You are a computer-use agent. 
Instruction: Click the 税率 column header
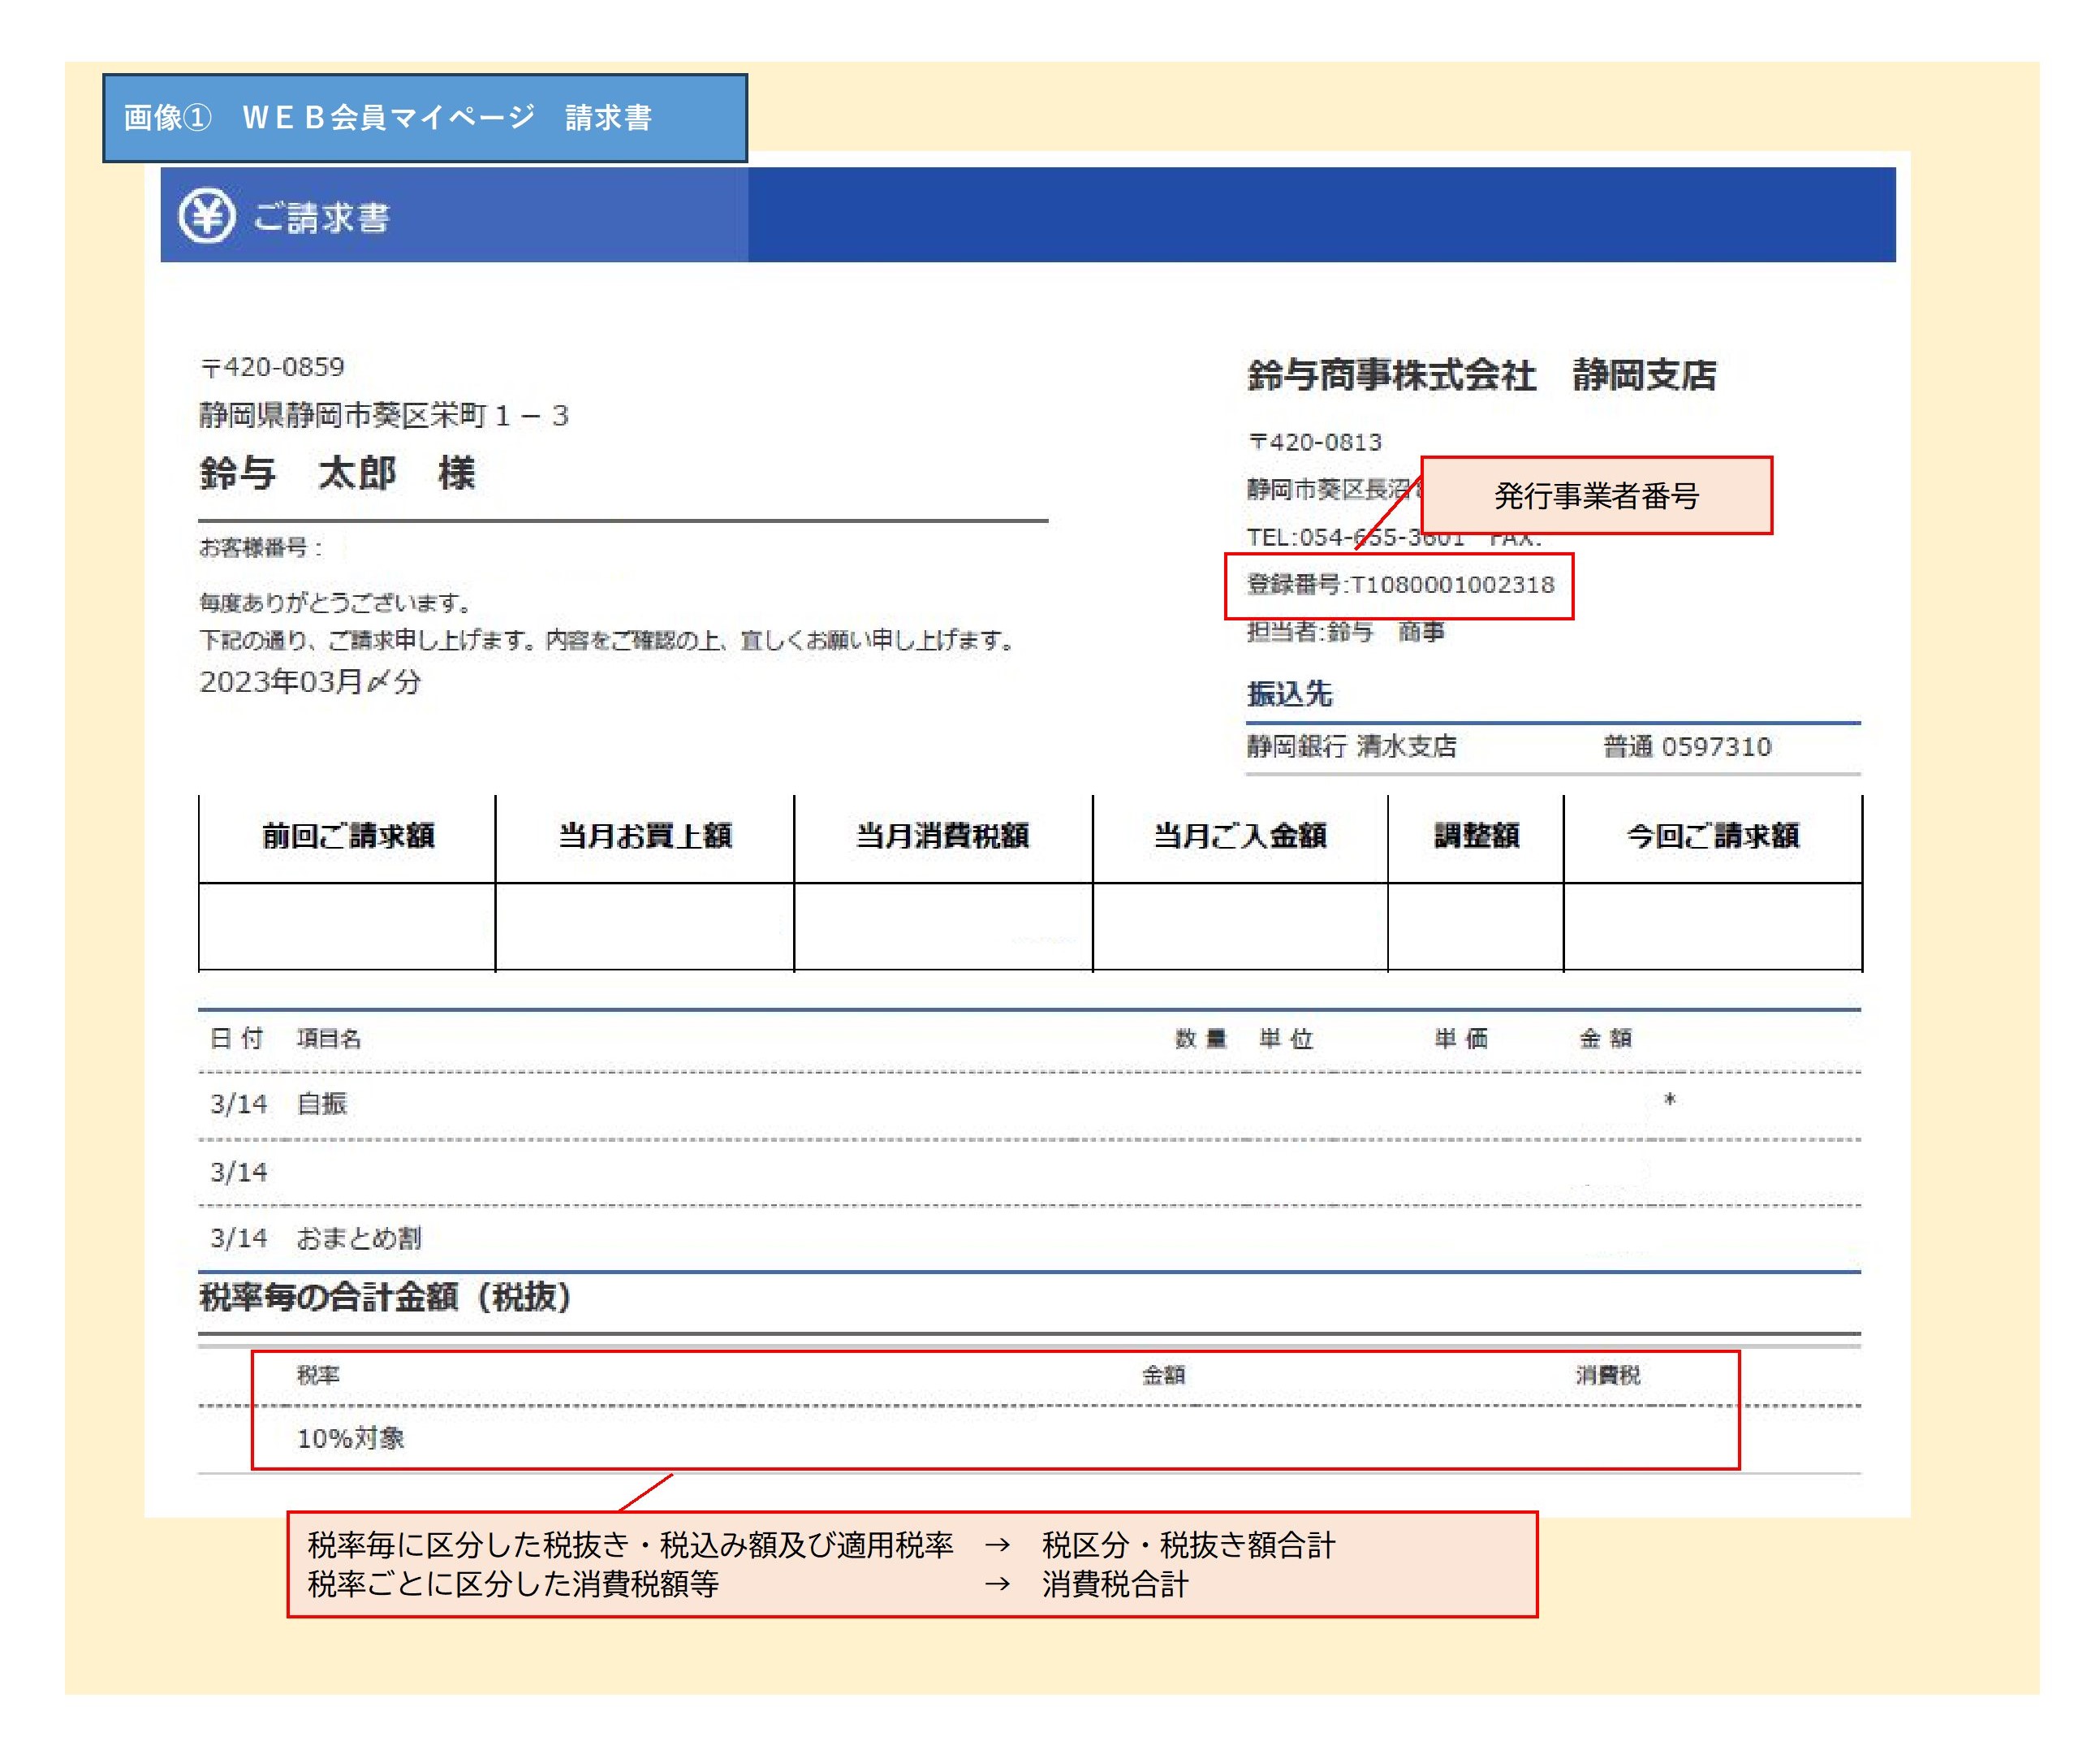pos(318,1376)
